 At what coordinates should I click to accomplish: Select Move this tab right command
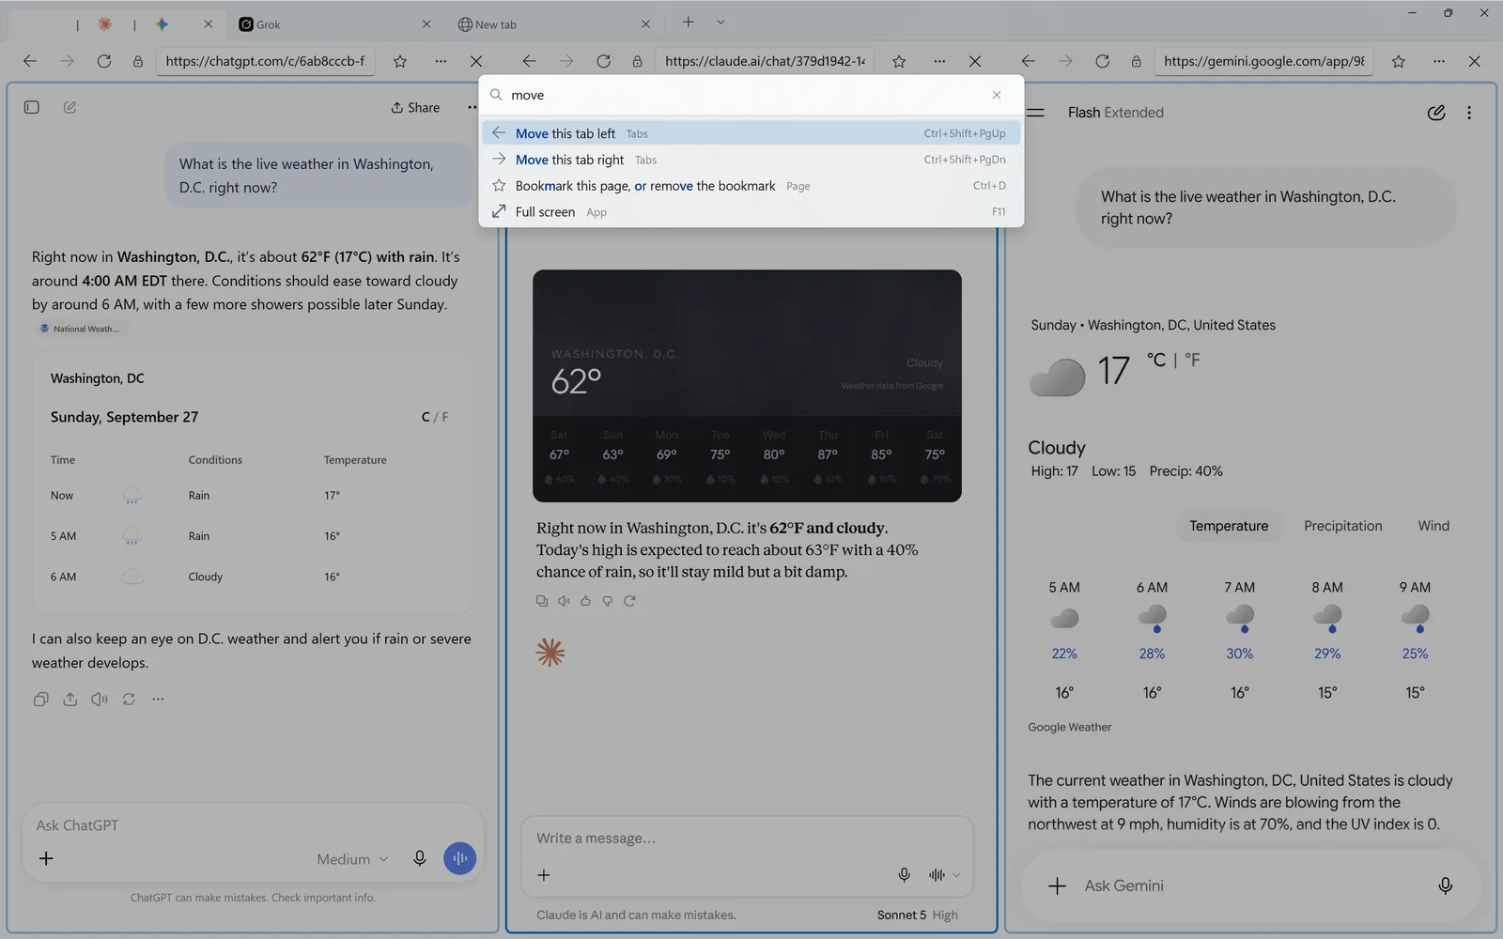[751, 160]
